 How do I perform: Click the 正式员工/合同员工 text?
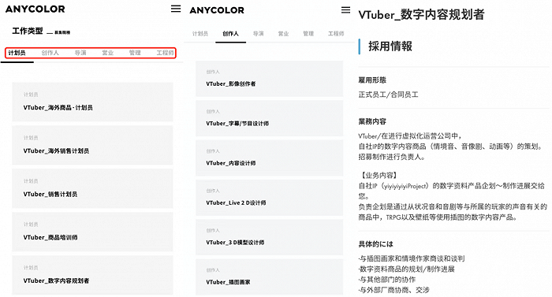pyautogui.click(x=388, y=95)
